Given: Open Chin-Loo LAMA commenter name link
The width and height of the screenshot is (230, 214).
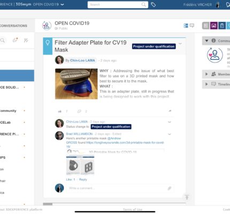Looking at the screenshot, I should point(77,121).
